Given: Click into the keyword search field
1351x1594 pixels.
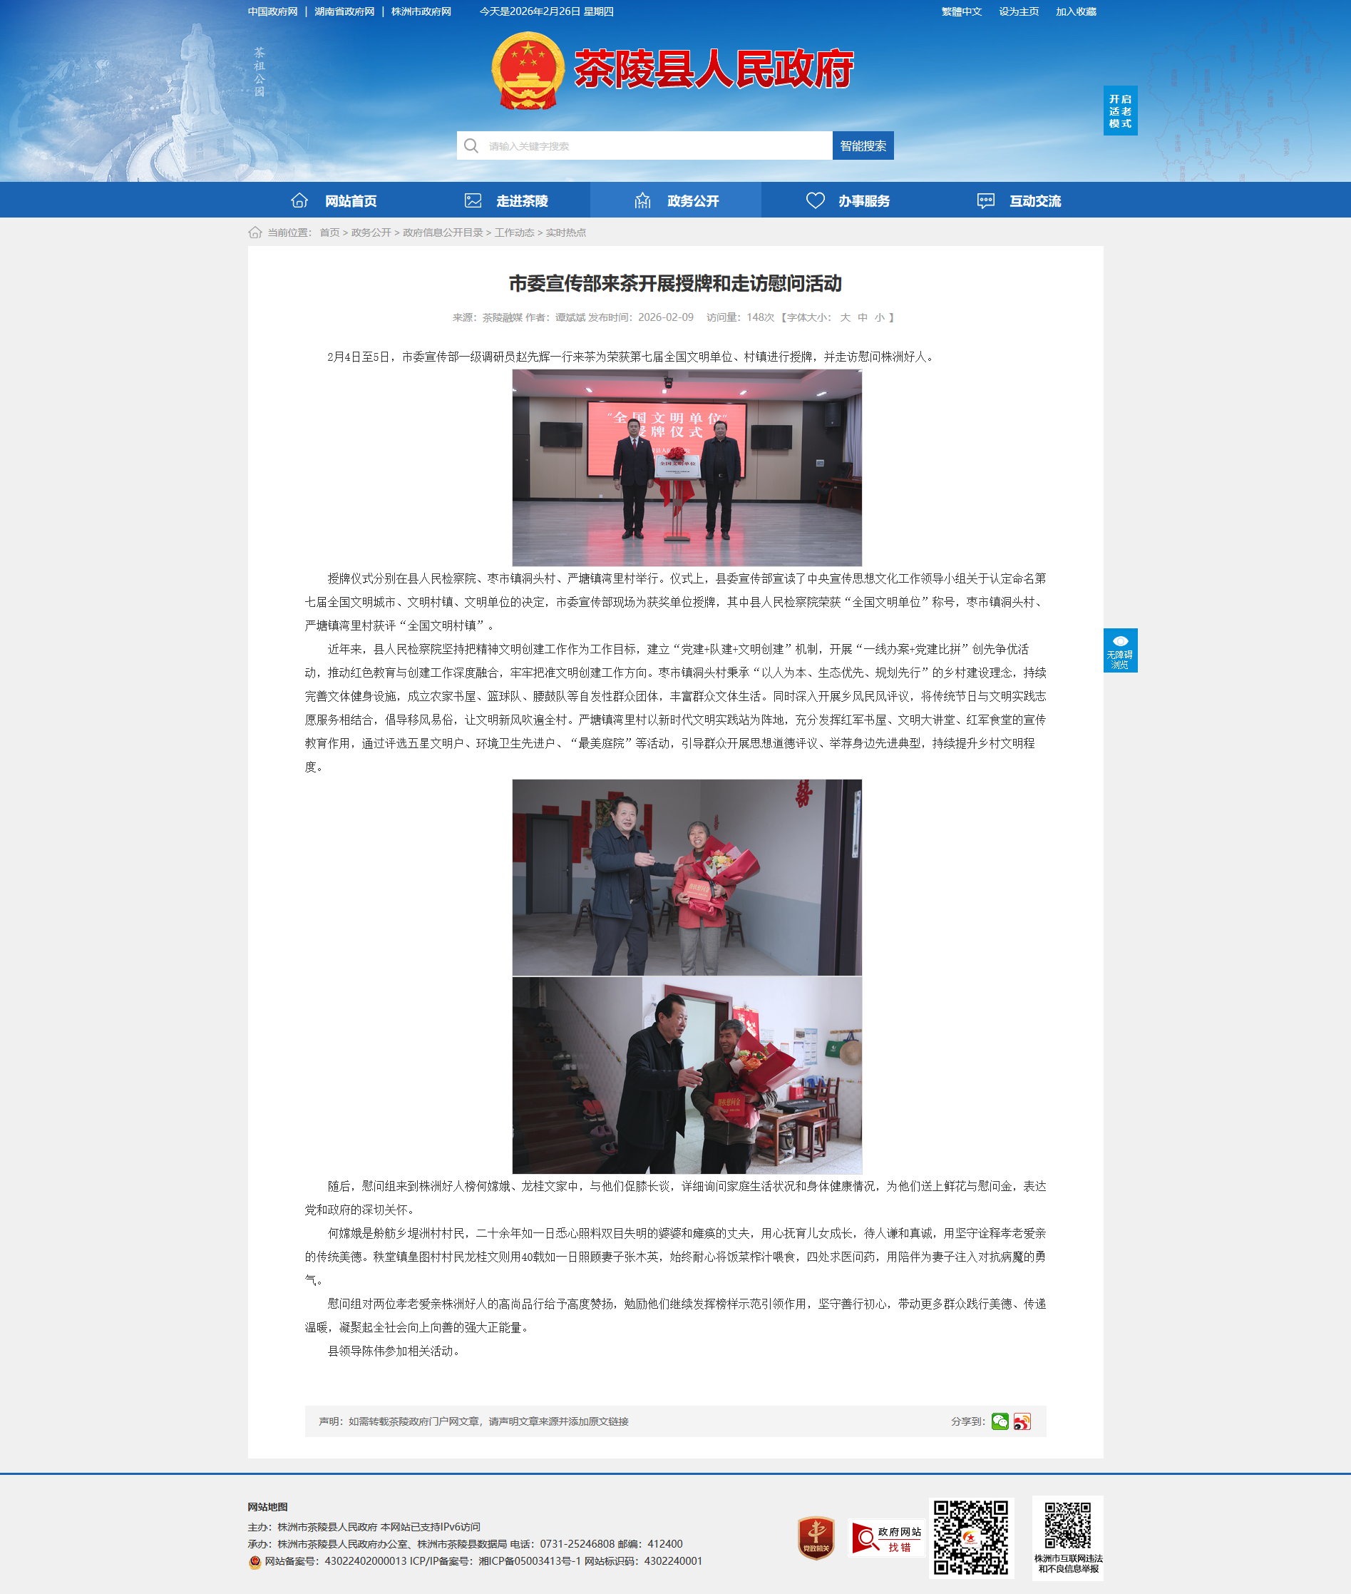Looking at the screenshot, I should pyautogui.click(x=656, y=145).
